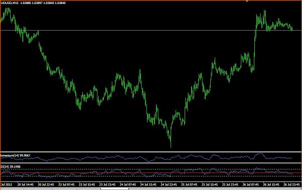The width and height of the screenshot is (302, 190).
Task: Click the '26 Jul 15:45' time label
Action: [271, 184]
